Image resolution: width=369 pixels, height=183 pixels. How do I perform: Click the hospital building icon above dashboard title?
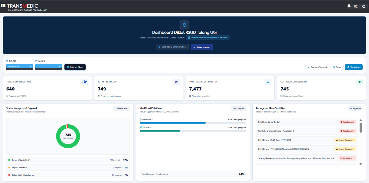pos(184,25)
